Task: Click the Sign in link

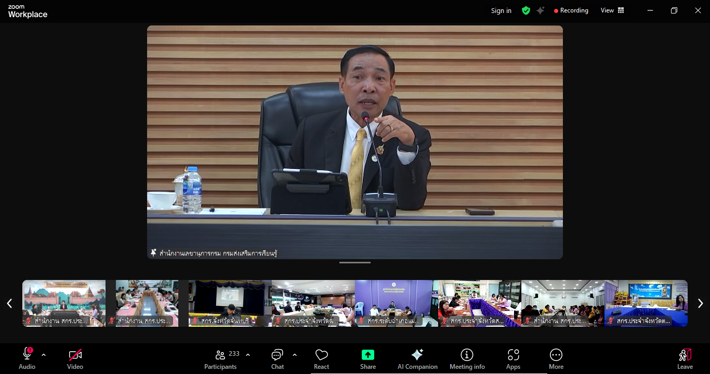Action: coord(501,10)
